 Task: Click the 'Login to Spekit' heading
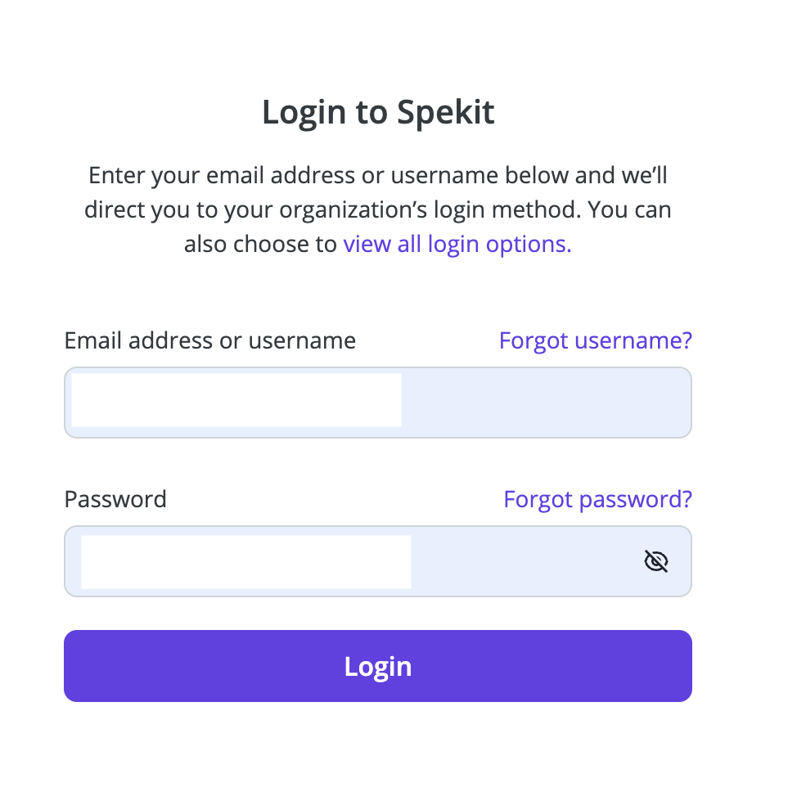(x=378, y=113)
